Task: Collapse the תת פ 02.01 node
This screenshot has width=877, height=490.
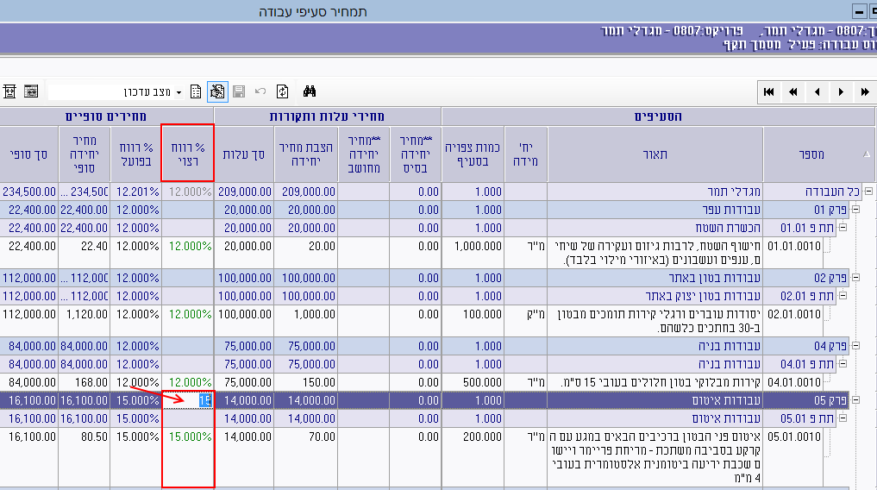Action: pyautogui.click(x=842, y=296)
